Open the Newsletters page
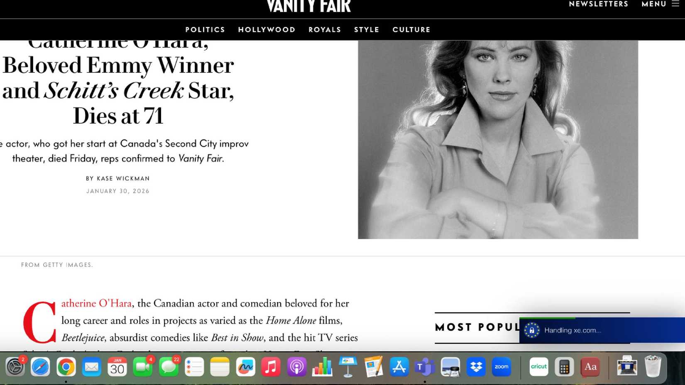685x385 pixels. click(598, 4)
